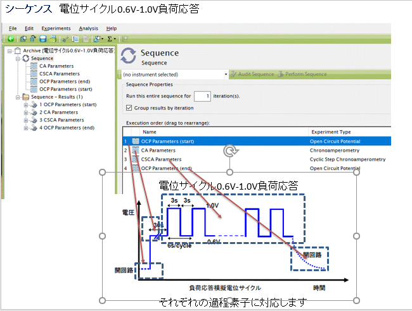Screen dimensions: 412x311
Task: Click the Archive tree root label
Action: tap(68, 51)
